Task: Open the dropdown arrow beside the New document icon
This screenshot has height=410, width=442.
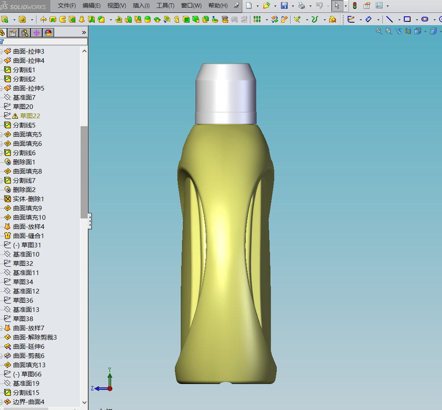Action: tap(257, 6)
